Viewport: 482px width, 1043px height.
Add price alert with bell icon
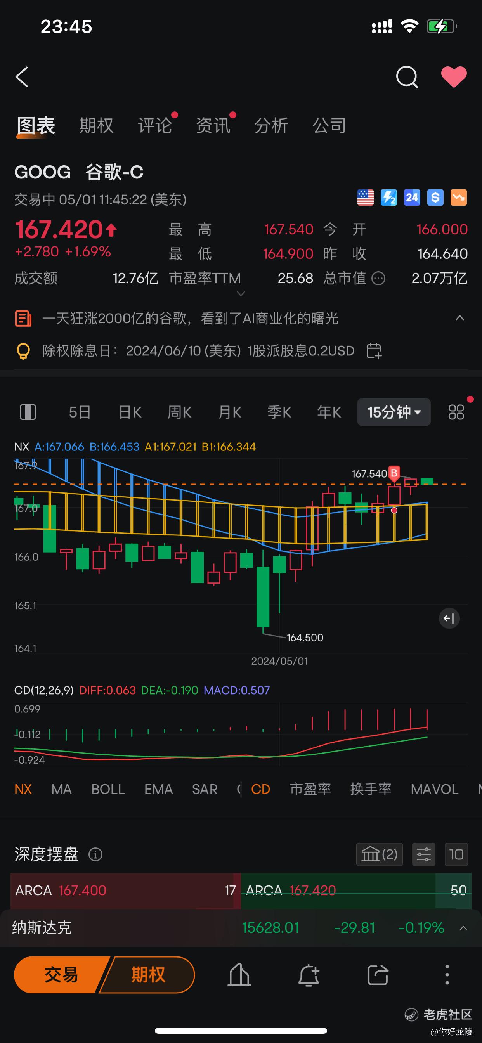point(309,975)
